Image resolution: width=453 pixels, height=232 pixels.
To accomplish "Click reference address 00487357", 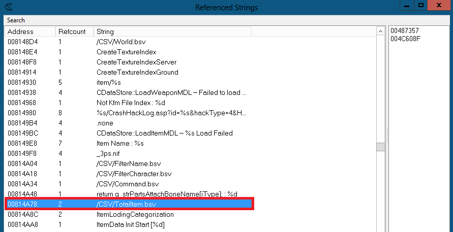I will (x=405, y=30).
